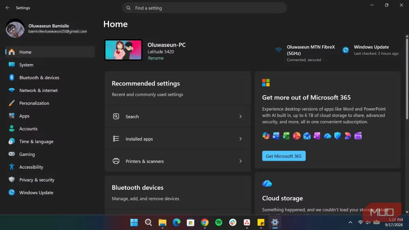This screenshot has width=409, height=230.
Task: Click the Bluetooth devices card heading
Action: pos(138,188)
